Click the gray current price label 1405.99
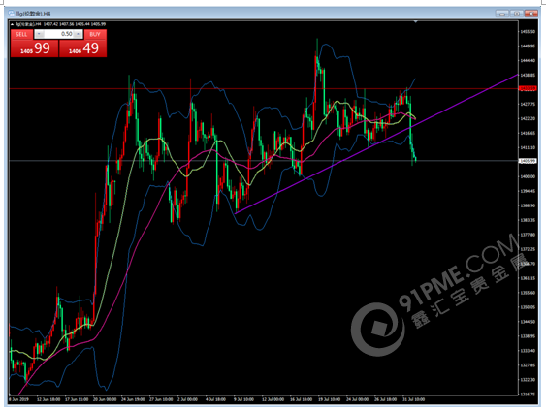The image size is (546, 411). [x=528, y=161]
